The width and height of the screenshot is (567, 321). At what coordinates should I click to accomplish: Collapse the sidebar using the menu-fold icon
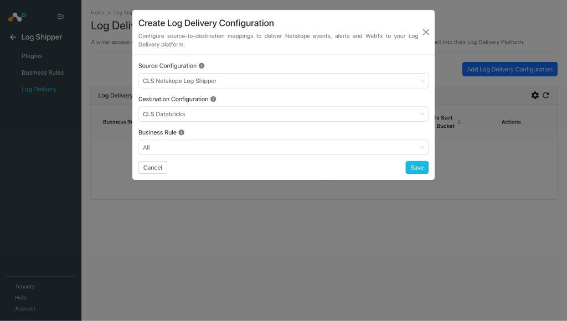(61, 17)
